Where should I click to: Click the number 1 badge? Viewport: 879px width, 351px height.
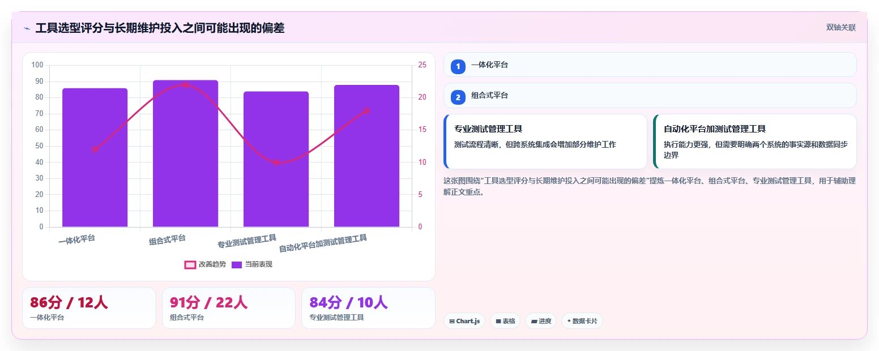(x=458, y=66)
